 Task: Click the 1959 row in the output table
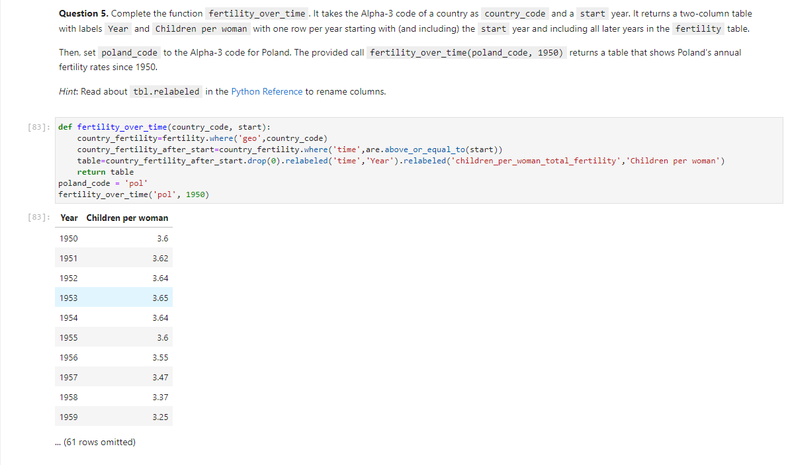click(x=113, y=417)
